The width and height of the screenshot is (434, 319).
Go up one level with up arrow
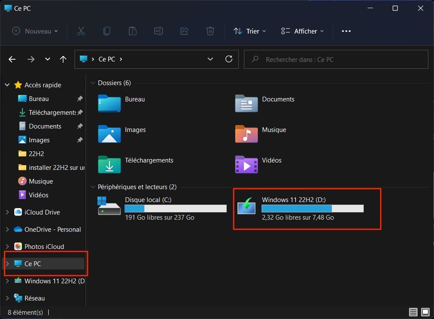click(63, 59)
